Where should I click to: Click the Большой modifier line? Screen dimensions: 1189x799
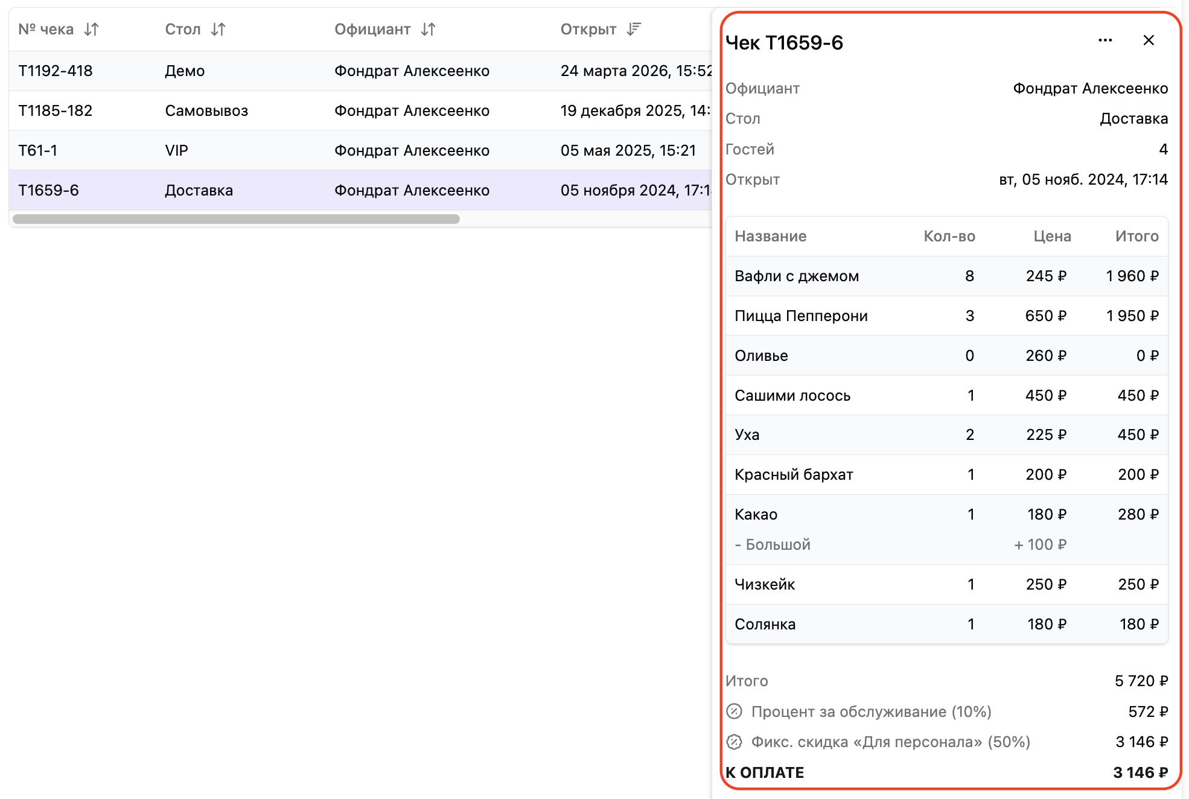(x=773, y=544)
